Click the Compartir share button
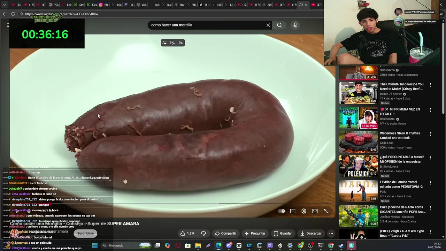The image size is (446, 251). coord(225,234)
